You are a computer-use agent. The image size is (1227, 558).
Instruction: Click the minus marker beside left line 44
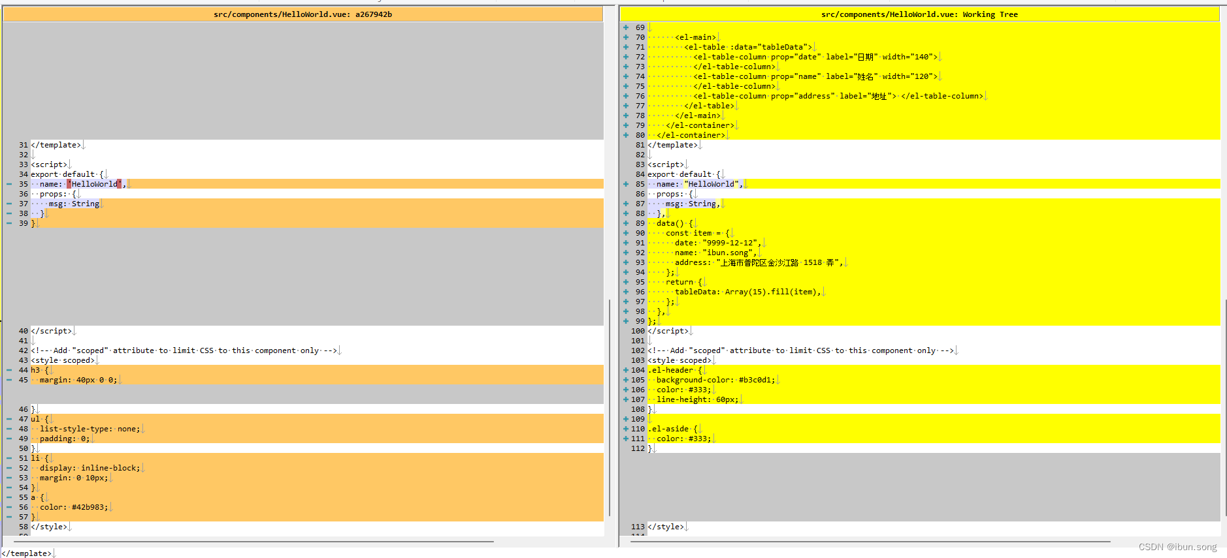pos(9,370)
